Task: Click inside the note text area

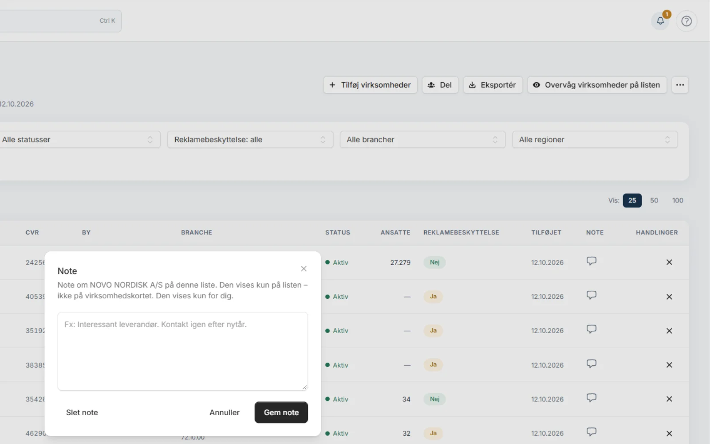Action: (x=182, y=351)
